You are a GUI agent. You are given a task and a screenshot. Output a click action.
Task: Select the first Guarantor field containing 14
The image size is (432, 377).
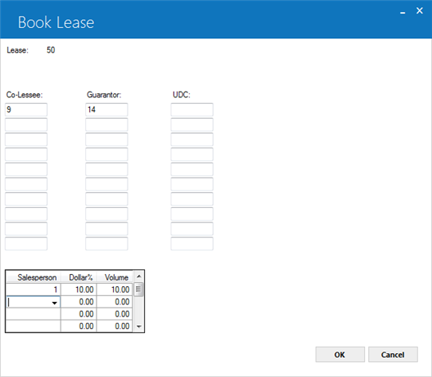tap(107, 110)
